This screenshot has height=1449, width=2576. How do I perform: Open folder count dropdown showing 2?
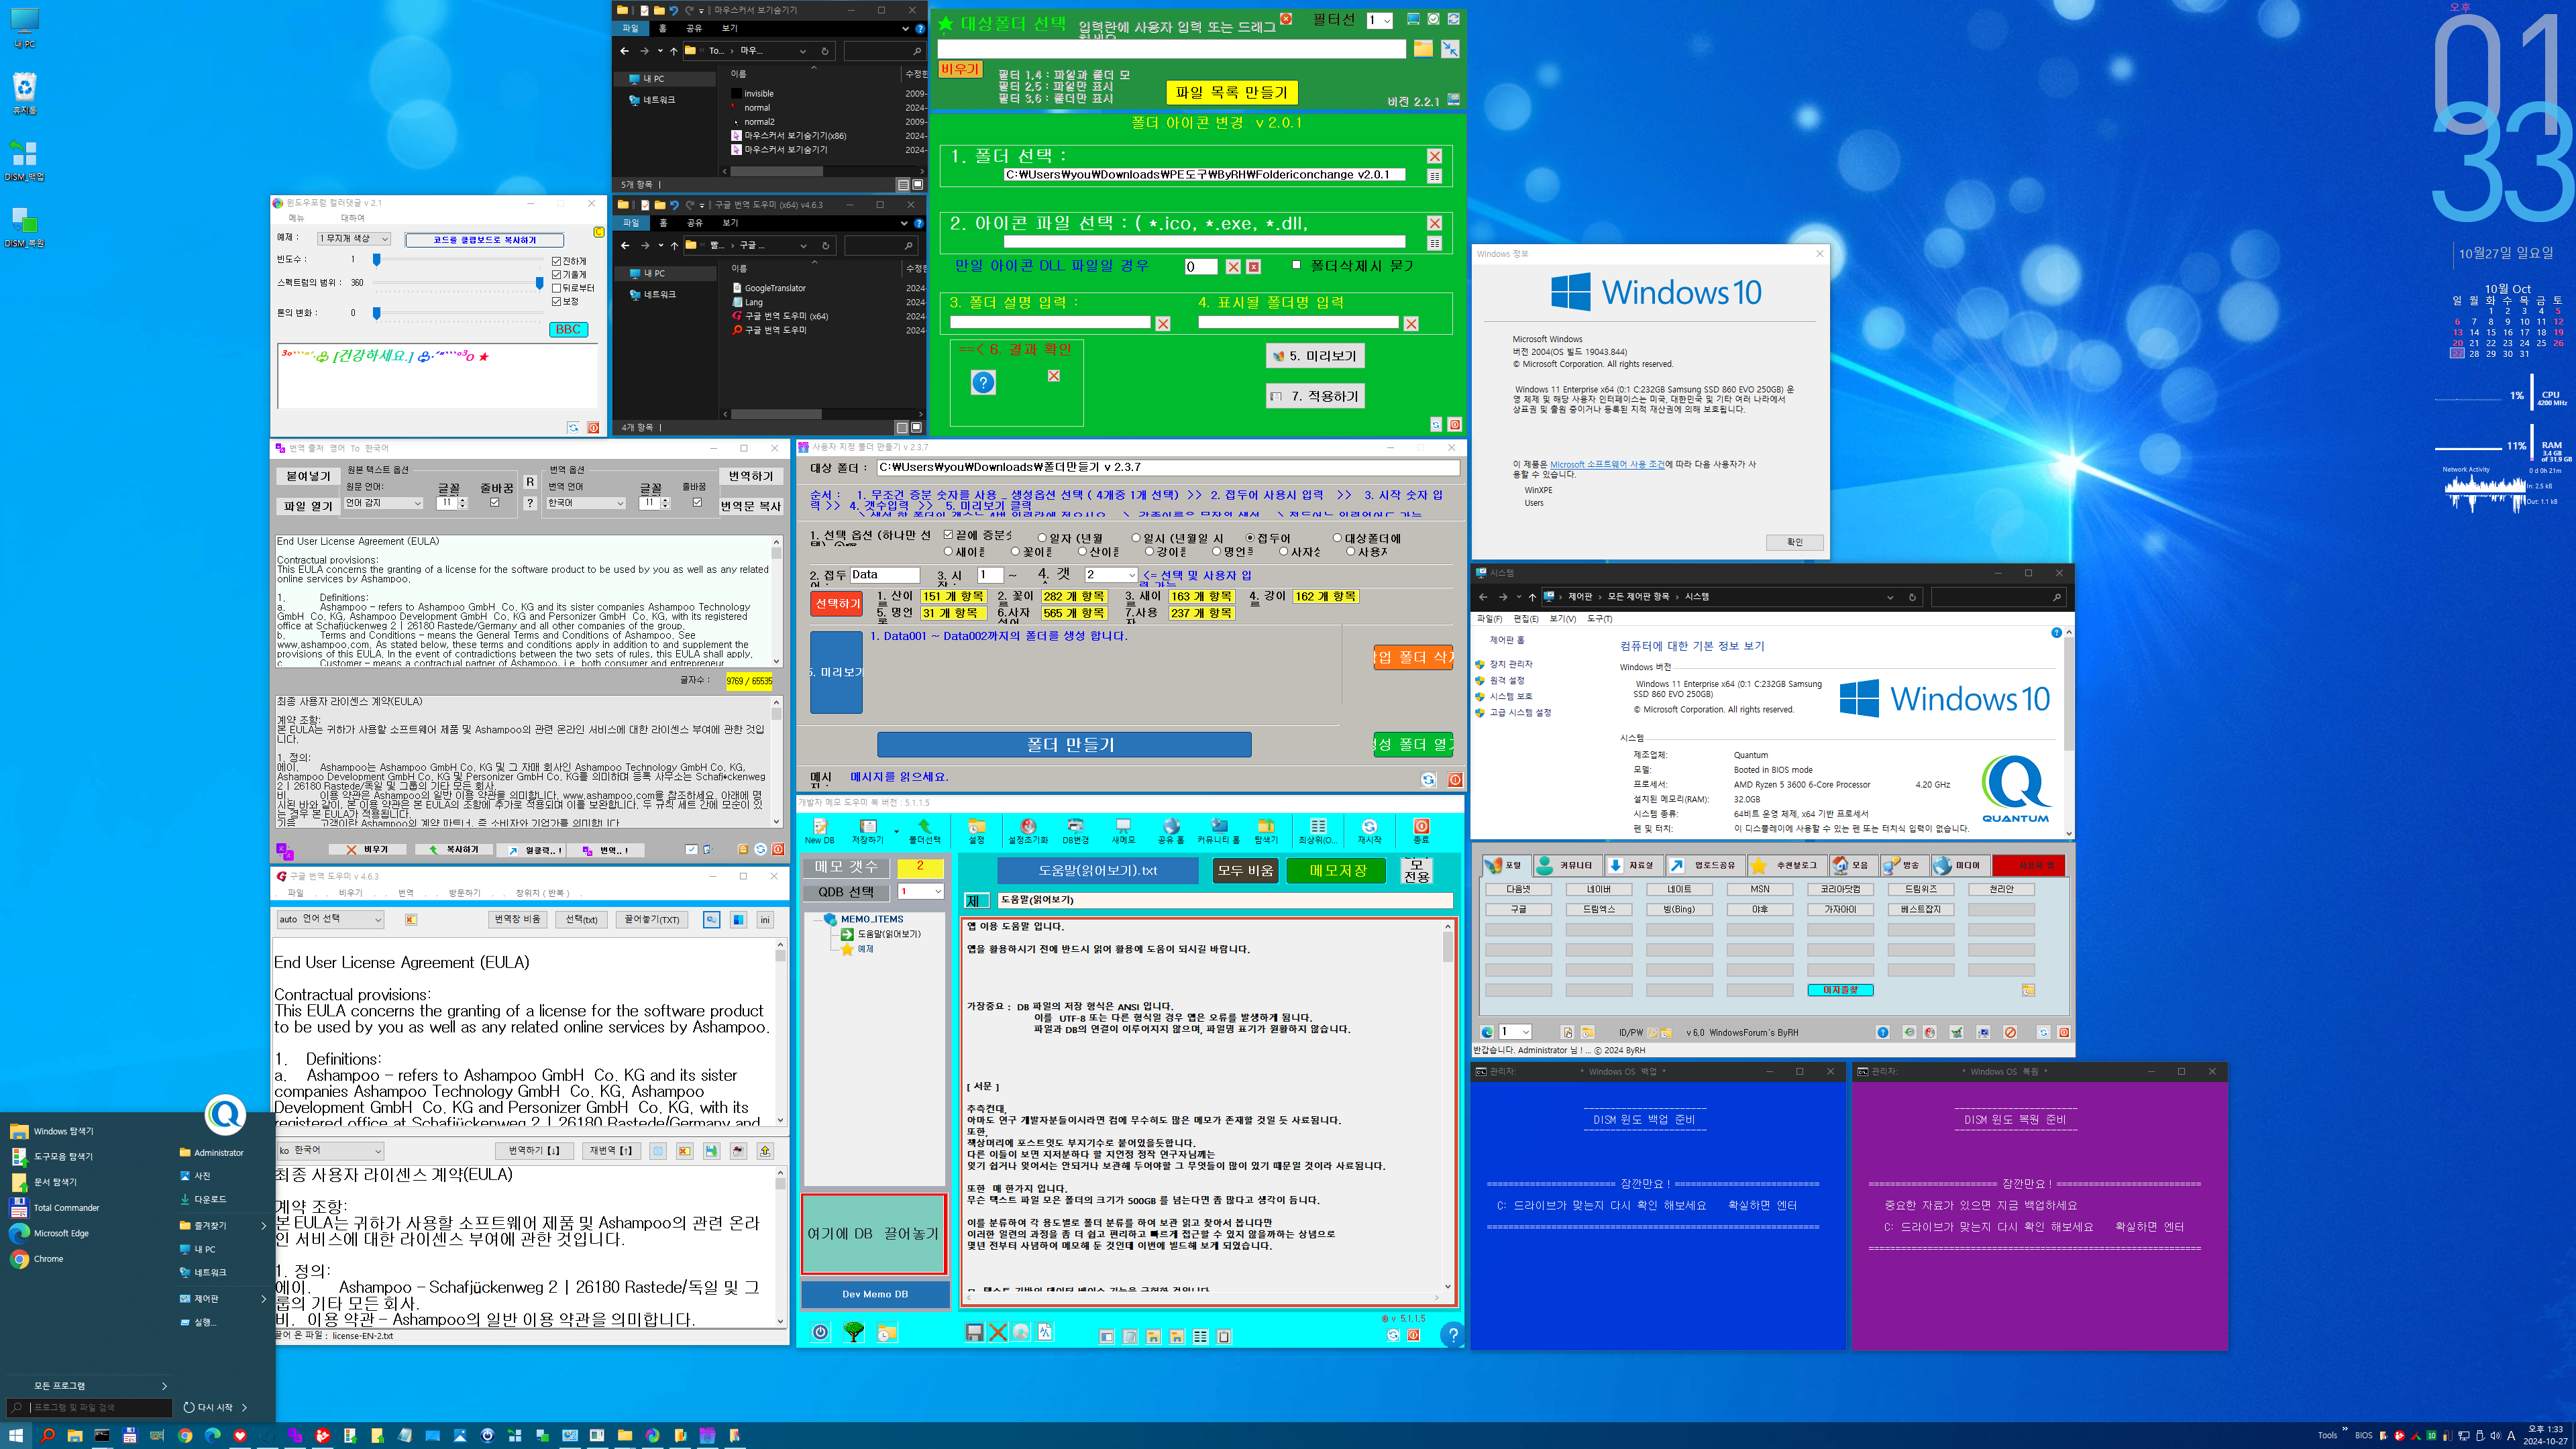tap(1111, 575)
